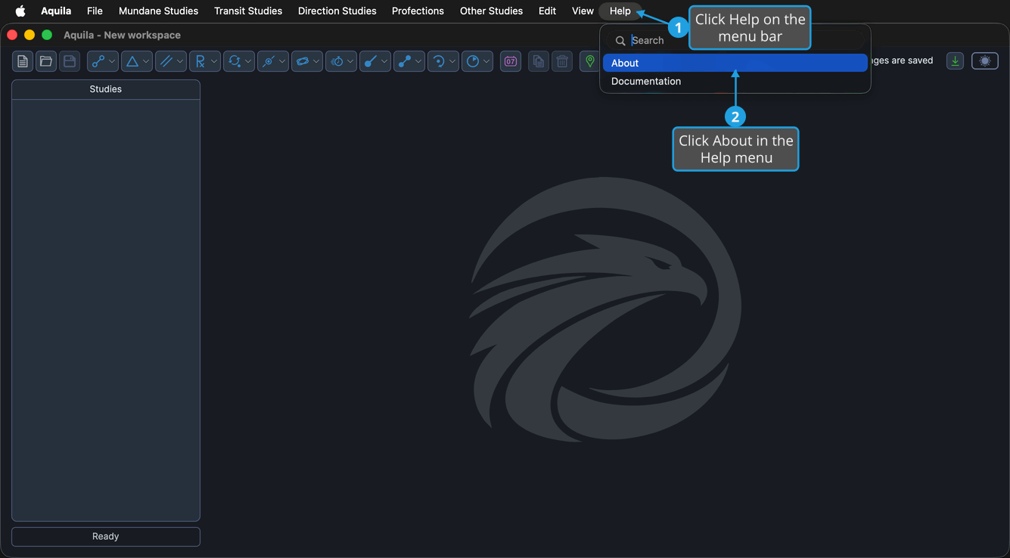The image size is (1010, 558).
Task: Click the green download arrow icon
Action: [x=956, y=61]
